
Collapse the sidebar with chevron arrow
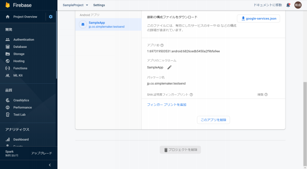click(x=50, y=165)
